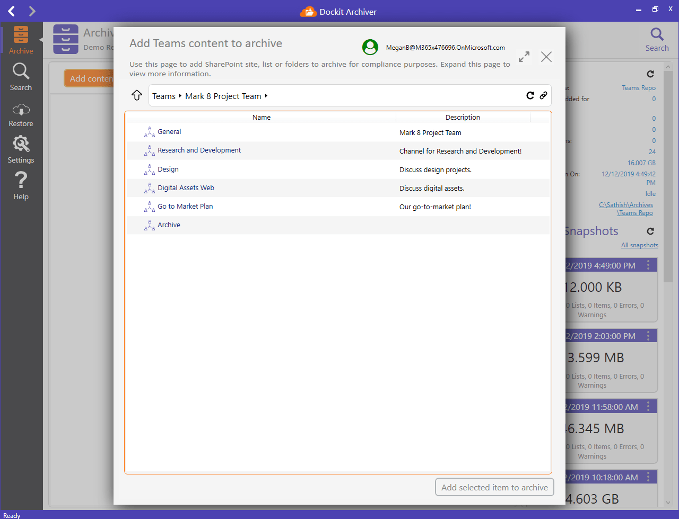679x519 pixels.
Task: Open the options menu of the 11:58:00 AM snapshot
Action: tap(648, 406)
